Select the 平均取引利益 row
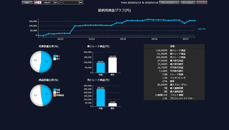 pos(174,68)
